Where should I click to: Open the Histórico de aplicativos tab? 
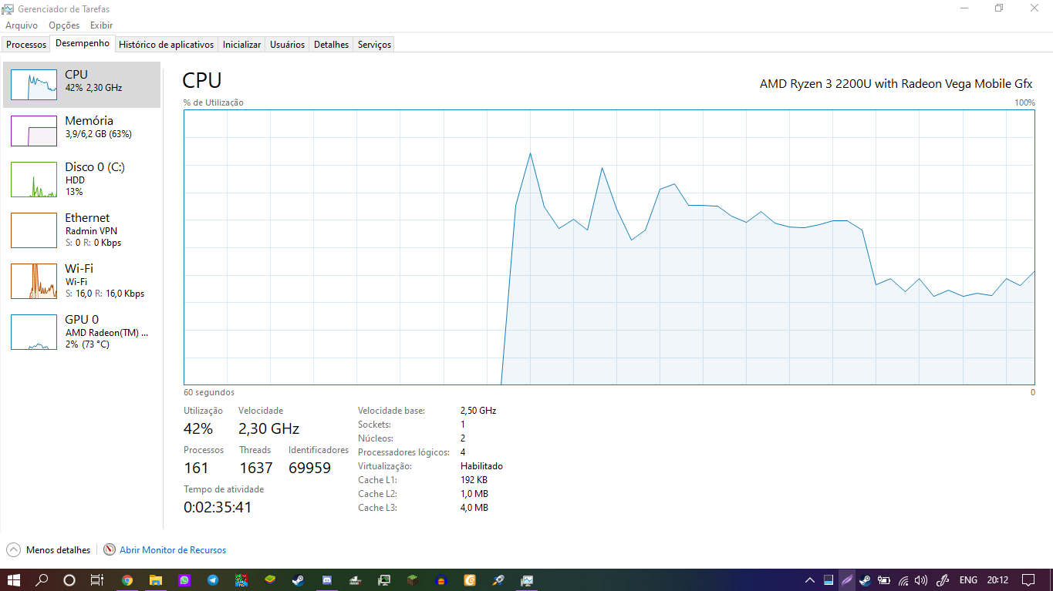pos(166,45)
